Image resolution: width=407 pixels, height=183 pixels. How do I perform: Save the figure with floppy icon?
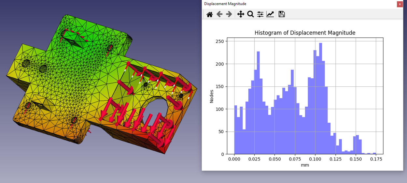[282, 14]
